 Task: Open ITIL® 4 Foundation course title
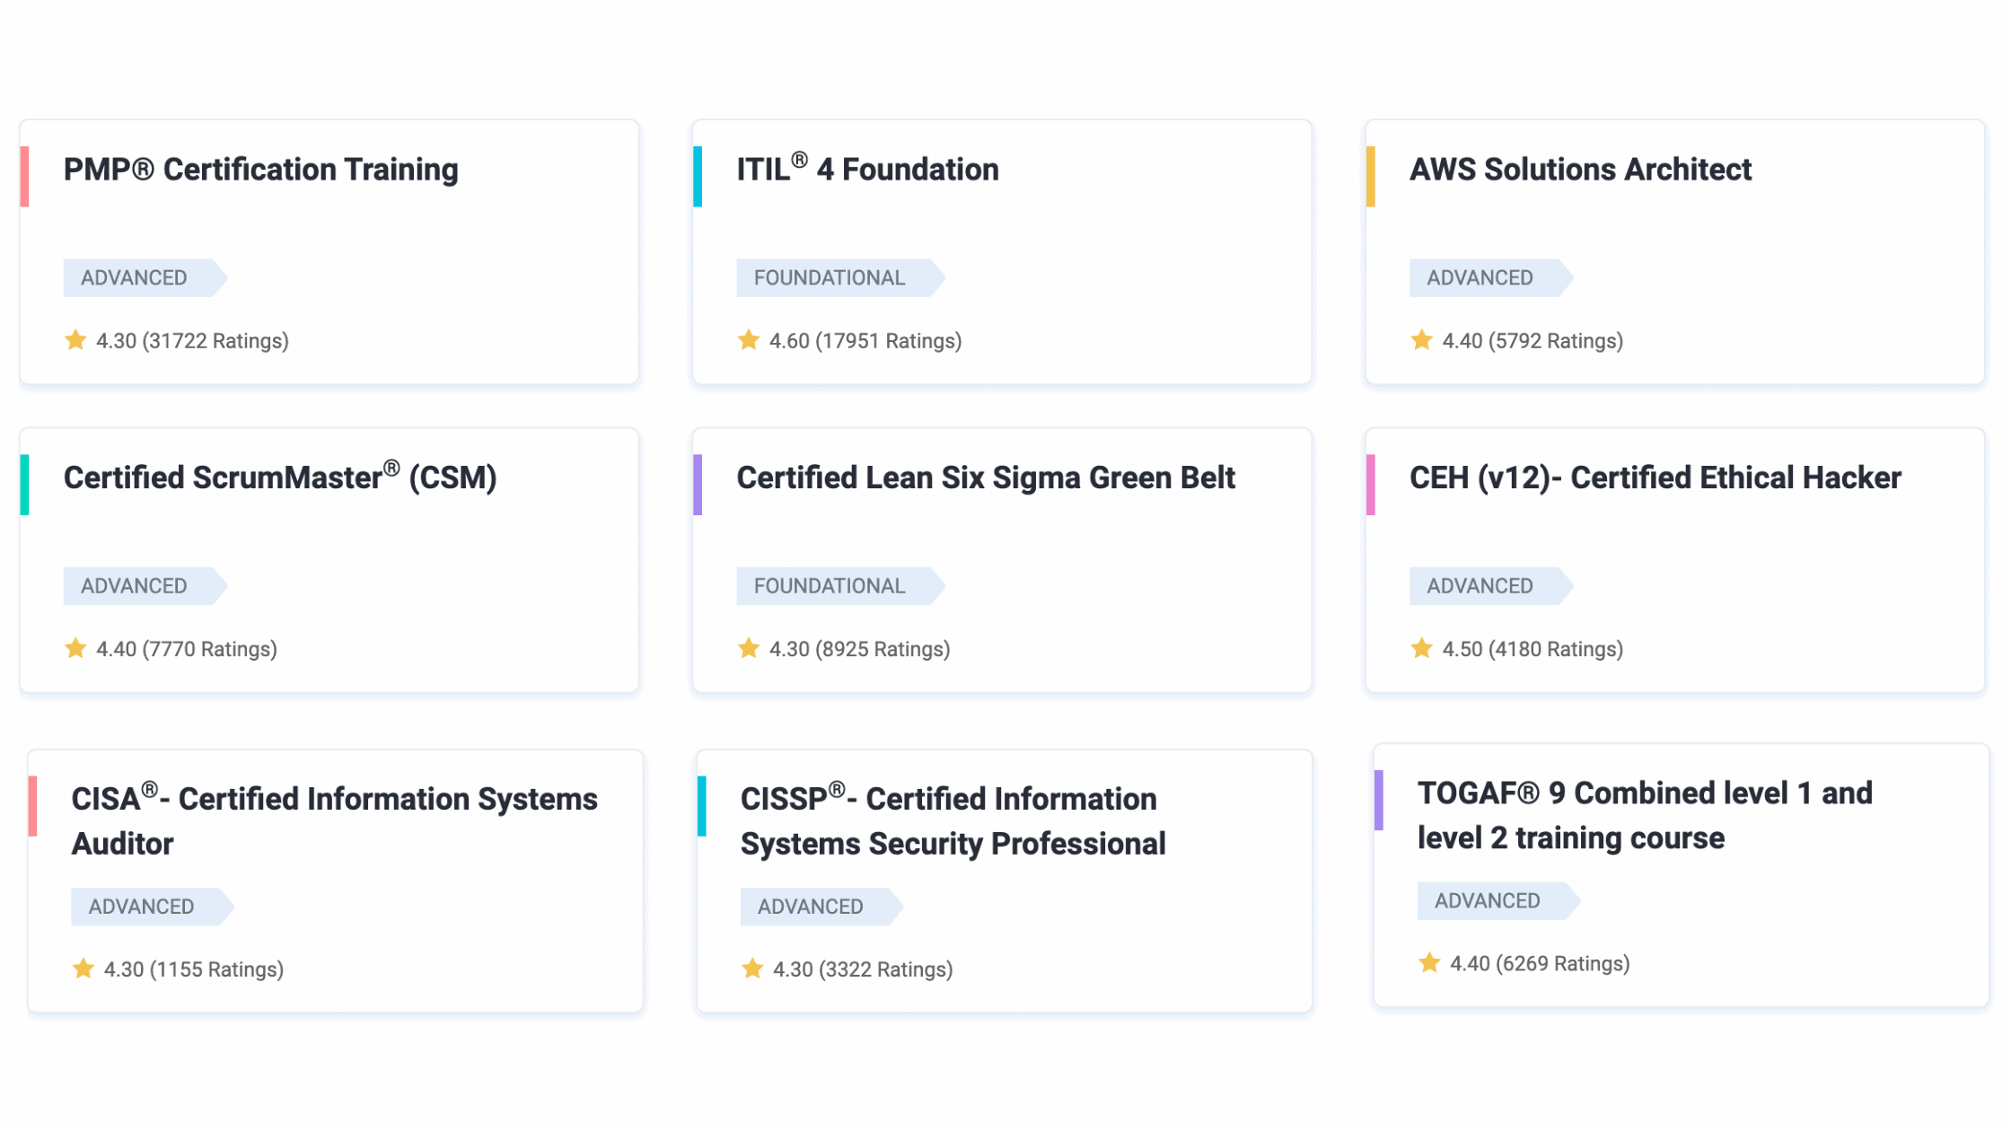click(867, 168)
